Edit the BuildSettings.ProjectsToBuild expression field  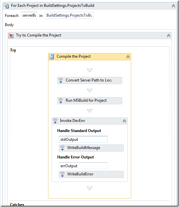pyautogui.click(x=69, y=15)
